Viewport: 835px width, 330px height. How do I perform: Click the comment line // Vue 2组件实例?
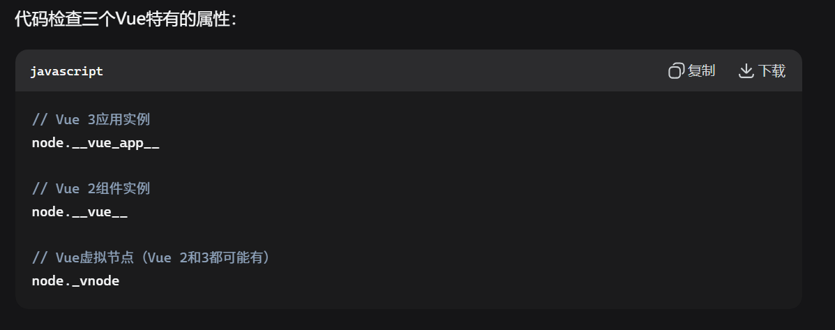(x=91, y=189)
